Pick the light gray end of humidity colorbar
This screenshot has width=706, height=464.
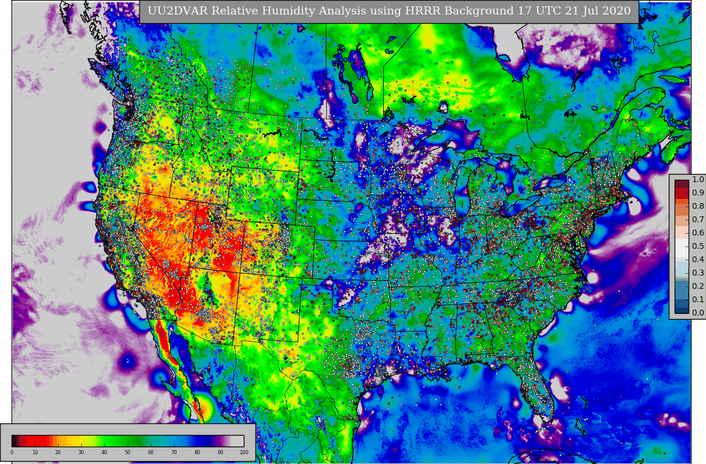click(237, 441)
